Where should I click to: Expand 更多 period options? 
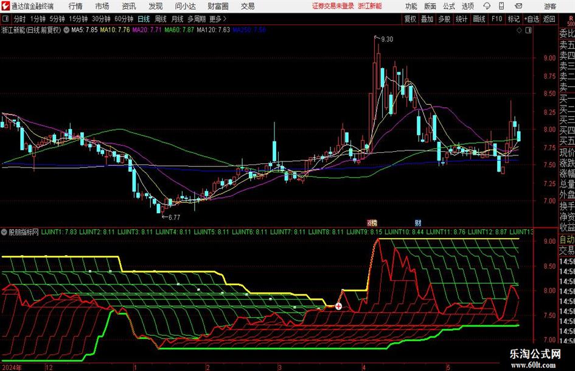pyautogui.click(x=218, y=19)
